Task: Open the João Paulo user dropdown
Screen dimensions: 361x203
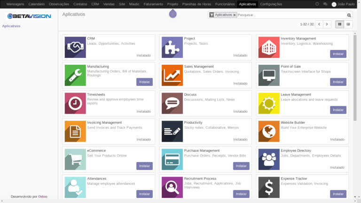Action: pyautogui.click(x=343, y=4)
